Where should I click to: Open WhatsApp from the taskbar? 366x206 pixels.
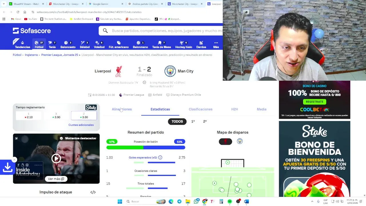pos(196,201)
